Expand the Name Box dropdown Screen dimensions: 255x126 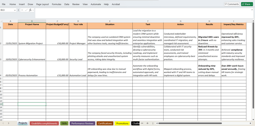(15, 10)
